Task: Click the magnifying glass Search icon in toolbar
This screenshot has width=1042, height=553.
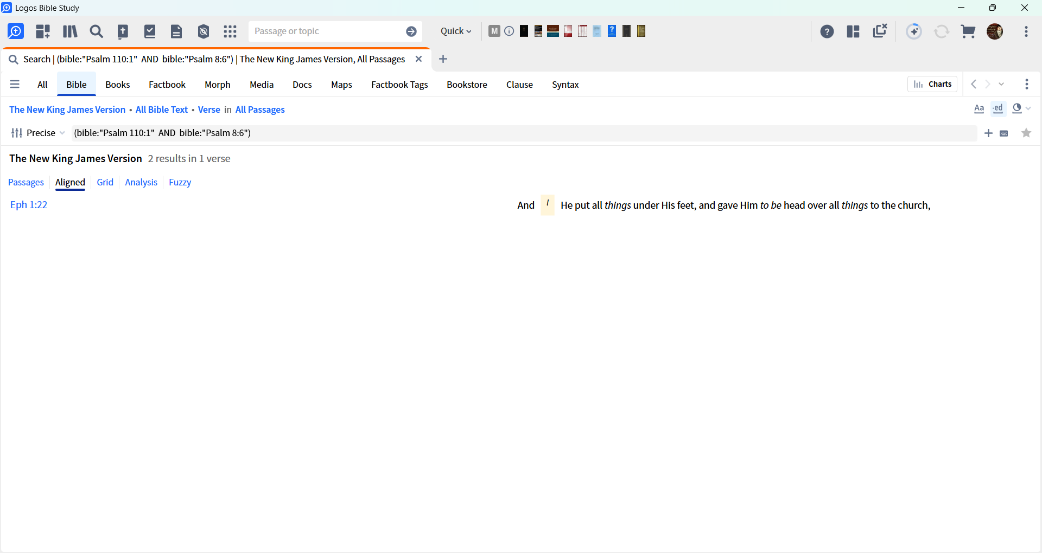Action: 97,31
